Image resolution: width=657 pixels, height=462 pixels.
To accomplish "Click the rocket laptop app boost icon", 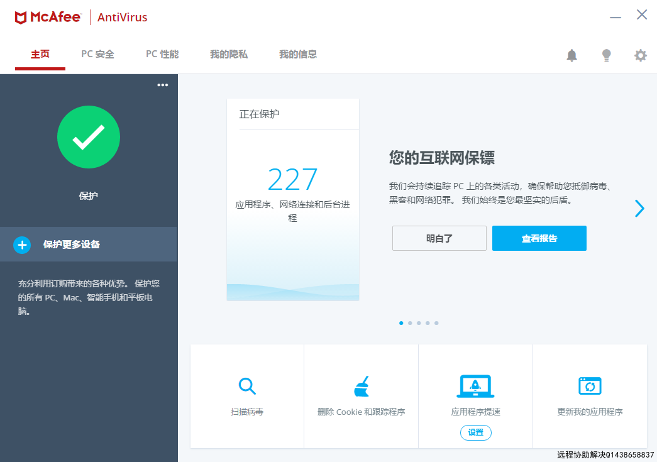I will [x=475, y=386].
